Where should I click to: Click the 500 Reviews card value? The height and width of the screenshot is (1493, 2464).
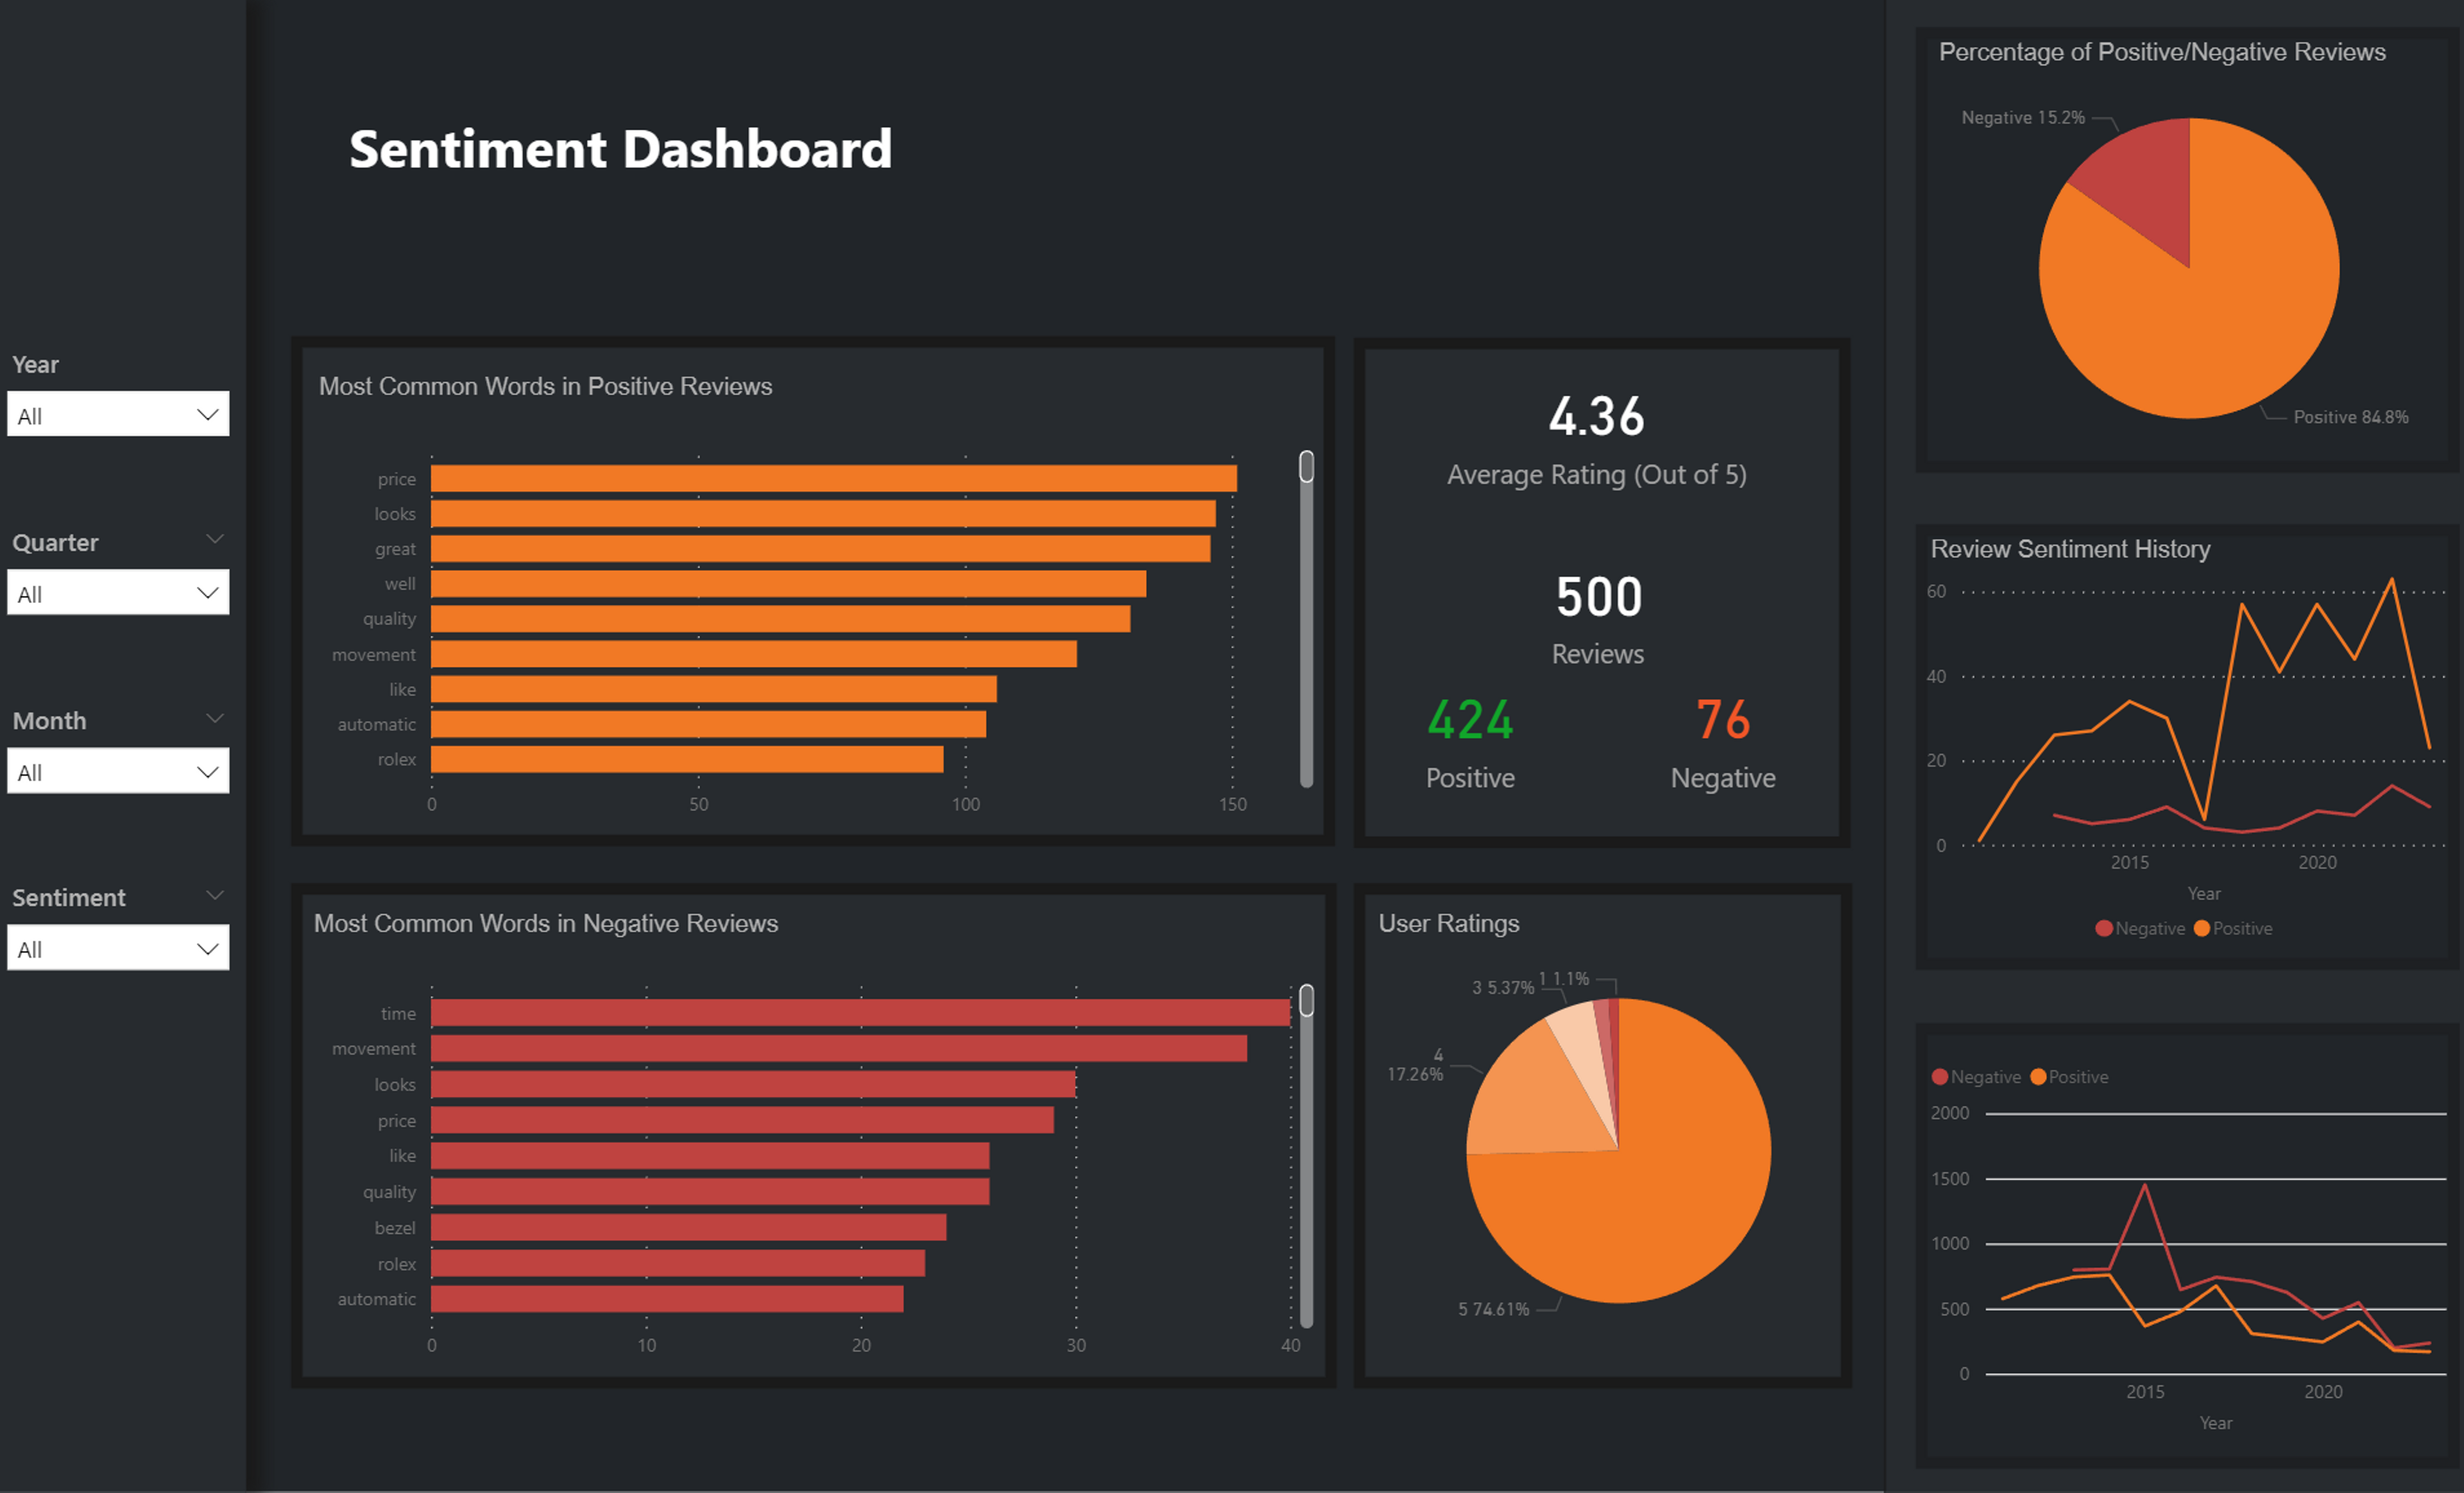coord(1598,597)
